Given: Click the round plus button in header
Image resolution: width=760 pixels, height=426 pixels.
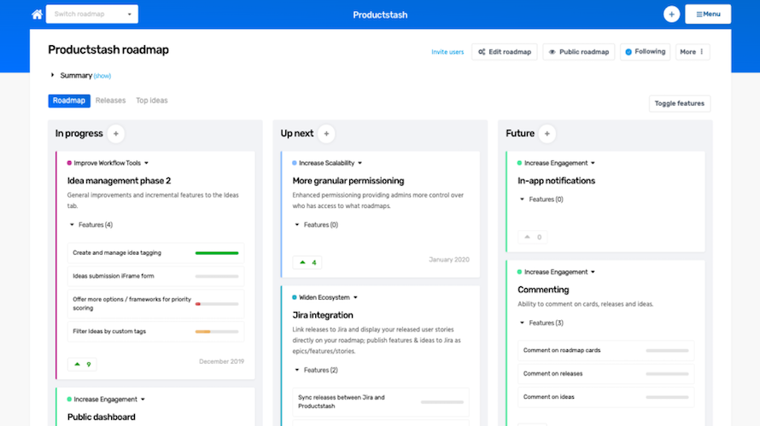Looking at the screenshot, I should click(671, 14).
